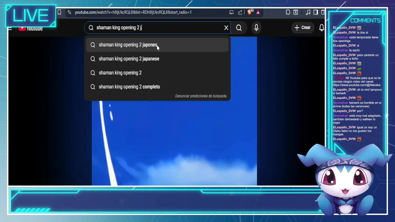Choose the plain "shaman king opening 2" suggestion

click(157, 73)
